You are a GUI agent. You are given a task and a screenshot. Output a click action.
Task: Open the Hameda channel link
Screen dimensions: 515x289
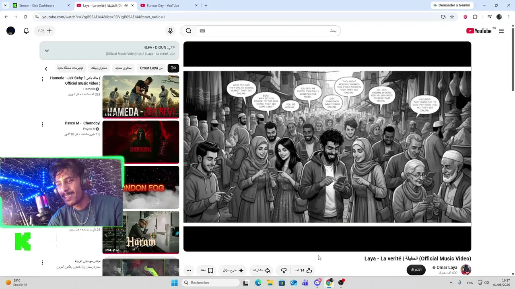pos(89,89)
